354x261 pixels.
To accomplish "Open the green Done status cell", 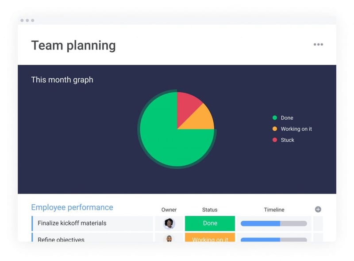I will point(210,223).
